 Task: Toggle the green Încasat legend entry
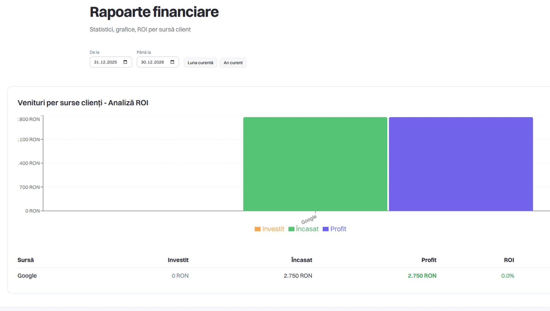point(303,229)
